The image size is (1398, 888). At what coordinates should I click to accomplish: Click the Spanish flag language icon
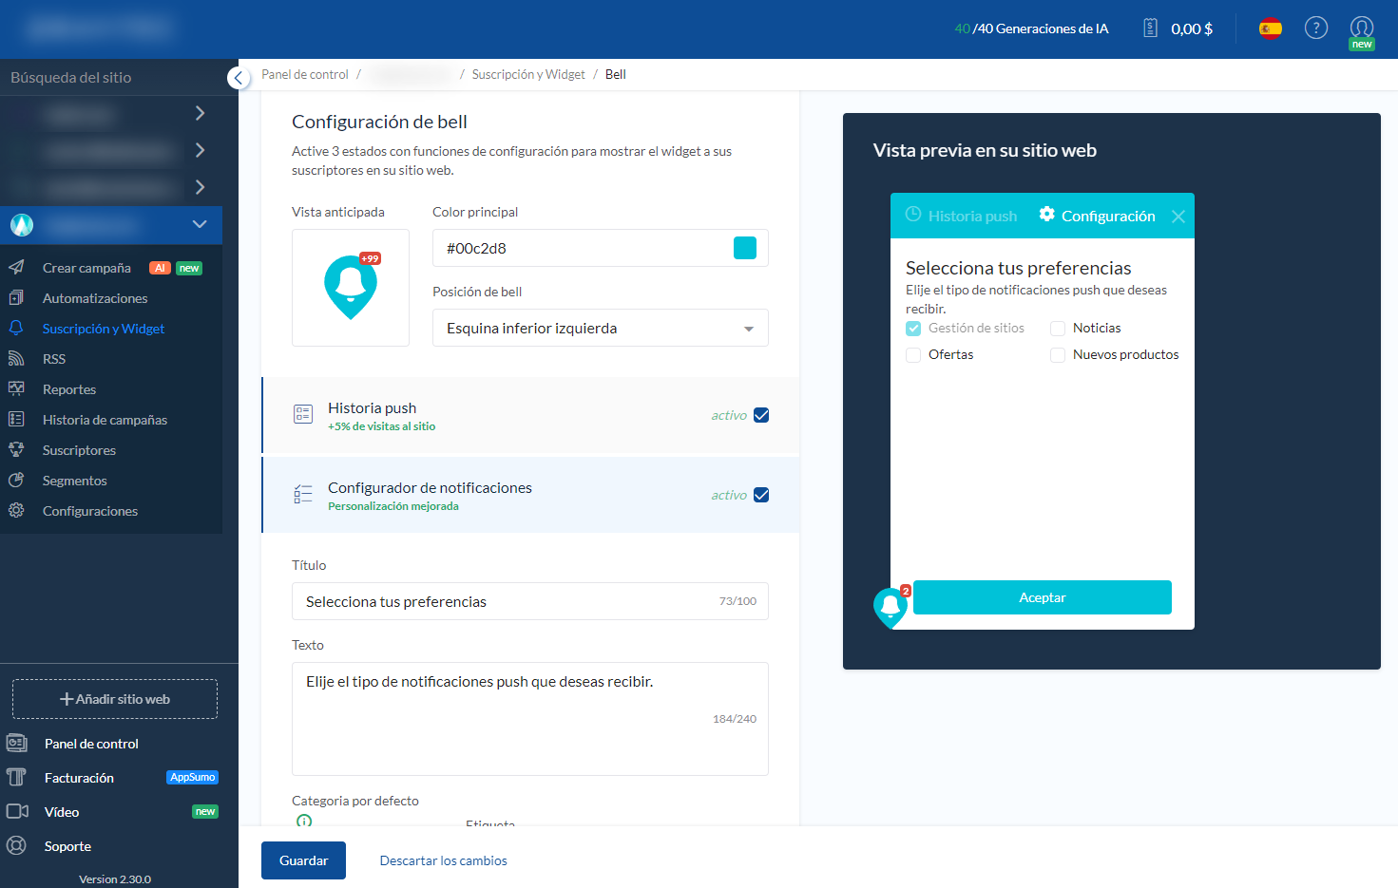point(1270,28)
